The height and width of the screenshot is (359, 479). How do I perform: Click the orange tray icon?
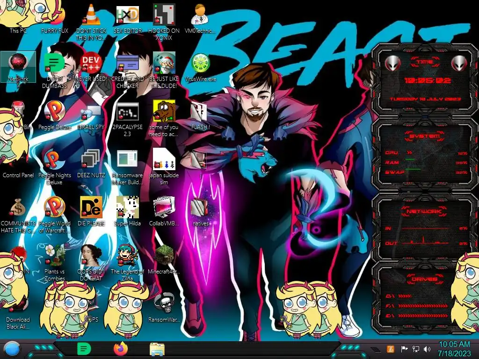tap(390, 349)
